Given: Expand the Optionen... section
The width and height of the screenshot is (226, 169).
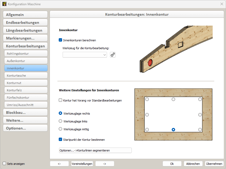Looking at the screenshot, I should (x=25, y=128).
